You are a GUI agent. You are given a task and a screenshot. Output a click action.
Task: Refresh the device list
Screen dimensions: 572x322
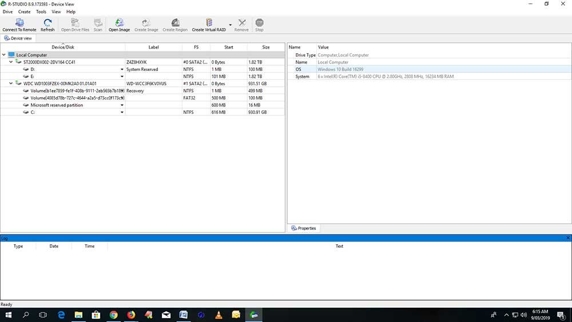[x=47, y=25]
